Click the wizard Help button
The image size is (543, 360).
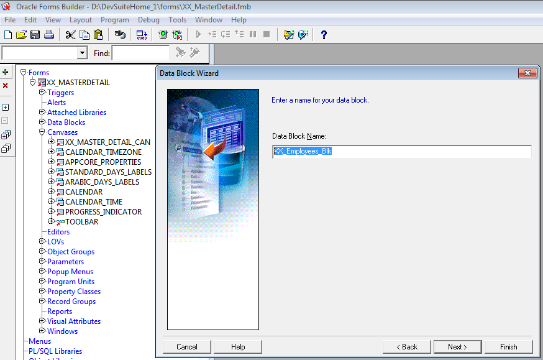(x=238, y=347)
